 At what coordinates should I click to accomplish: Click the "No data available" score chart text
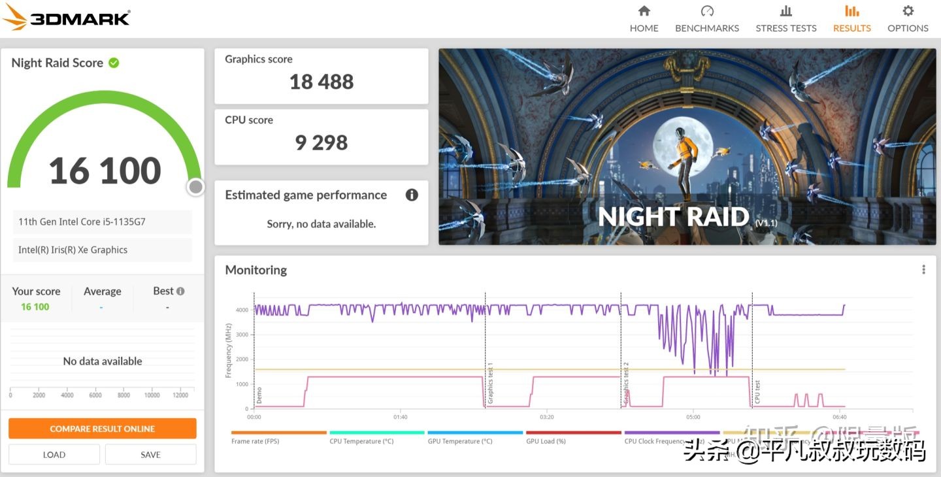pos(103,361)
